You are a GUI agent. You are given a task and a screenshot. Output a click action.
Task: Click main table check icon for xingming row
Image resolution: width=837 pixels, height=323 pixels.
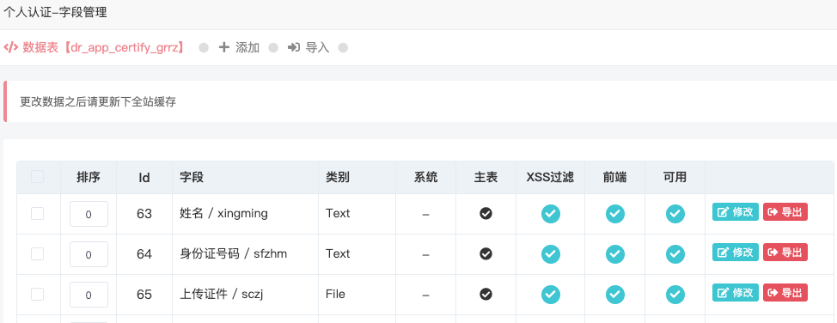[486, 214]
